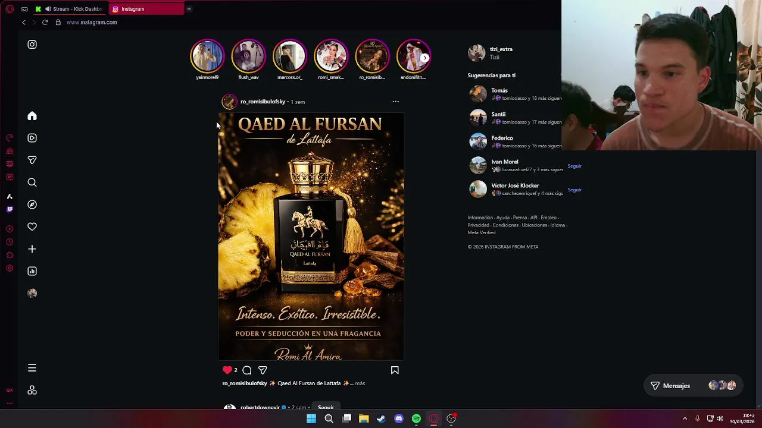Open ro_romisib's story circle
The height and width of the screenshot is (428, 762).
click(372, 56)
